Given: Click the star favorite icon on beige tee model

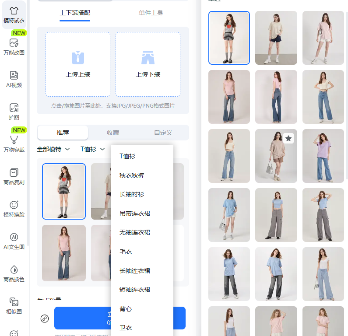Looking at the screenshot, I should [288, 138].
